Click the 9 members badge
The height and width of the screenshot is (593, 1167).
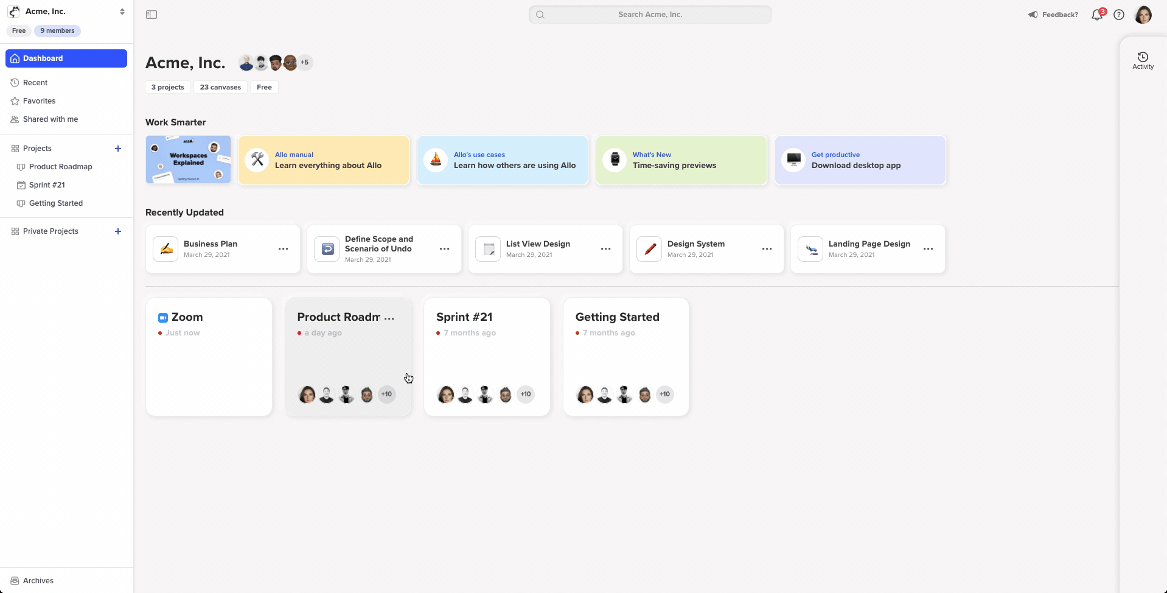57,31
